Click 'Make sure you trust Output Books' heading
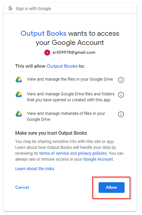 click(51, 133)
